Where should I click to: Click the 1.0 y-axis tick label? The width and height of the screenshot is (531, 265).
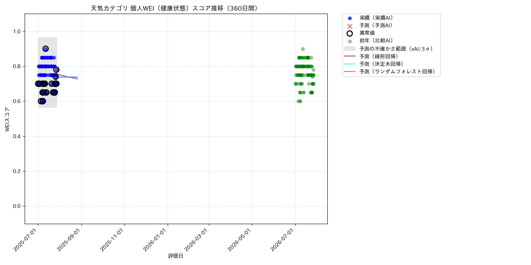(17, 31)
